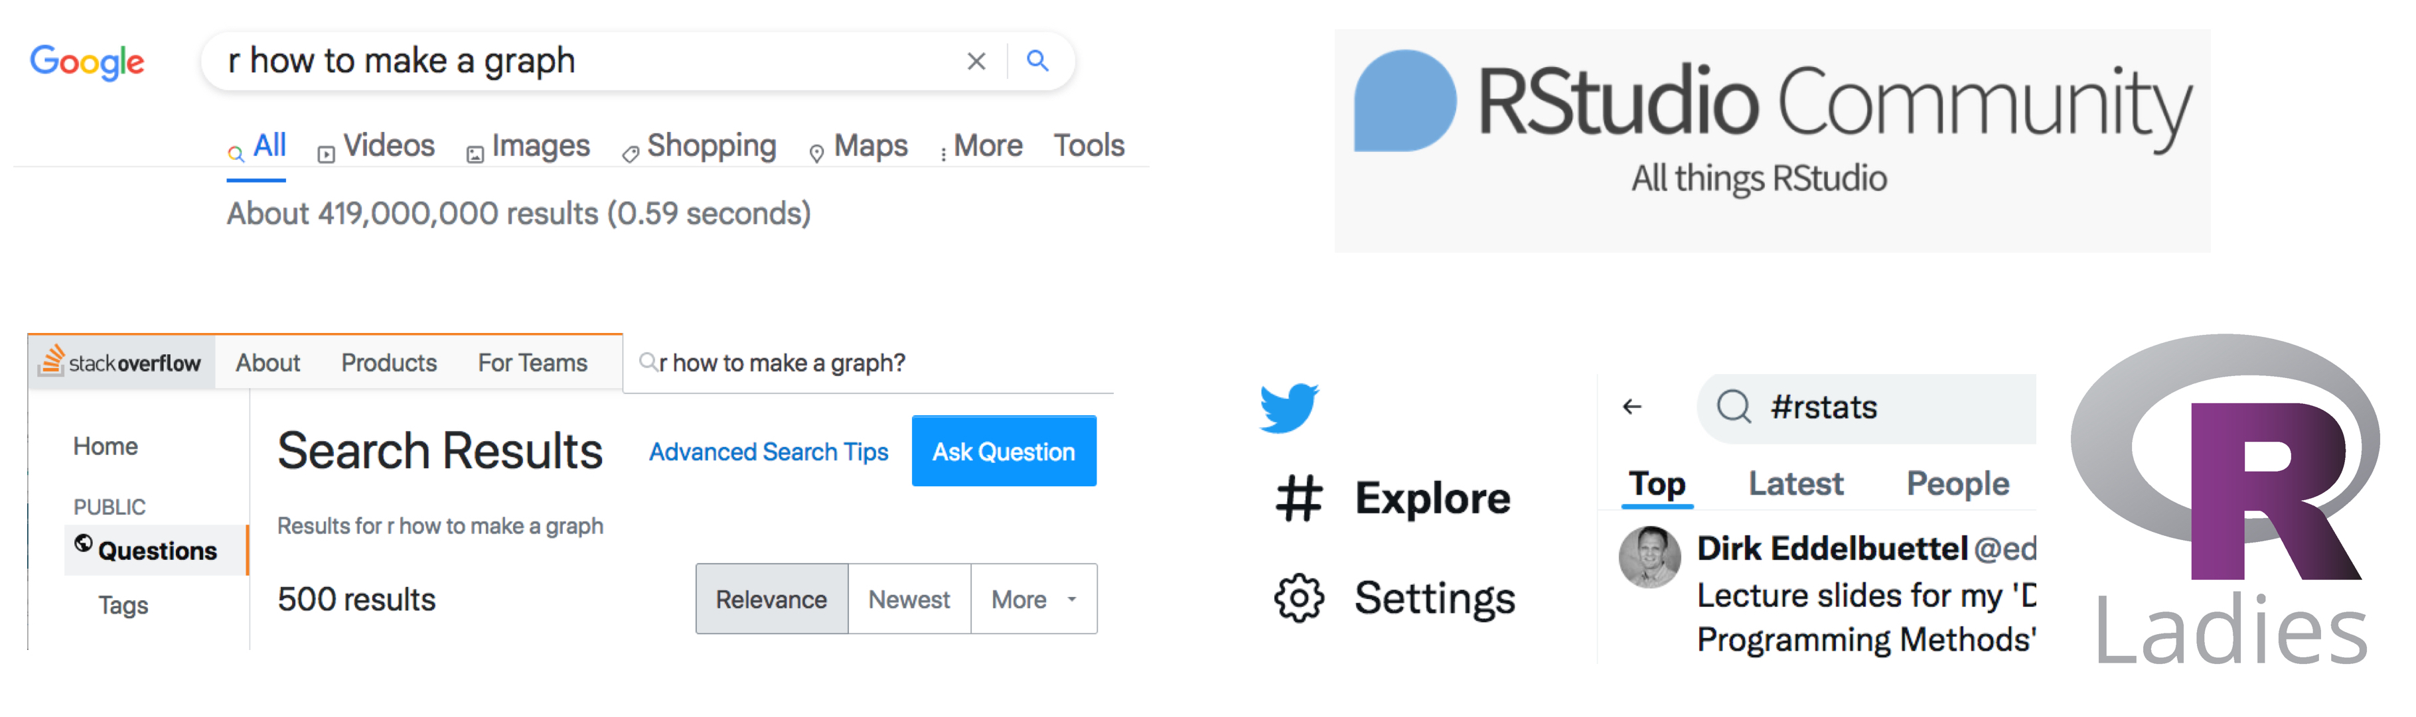Open Twitter Settings gear icon
Screen dimensions: 2416x717
(x=1299, y=597)
